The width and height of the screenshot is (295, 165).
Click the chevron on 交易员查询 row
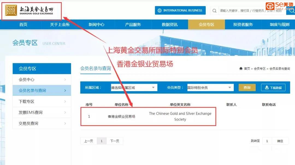pos(65,123)
